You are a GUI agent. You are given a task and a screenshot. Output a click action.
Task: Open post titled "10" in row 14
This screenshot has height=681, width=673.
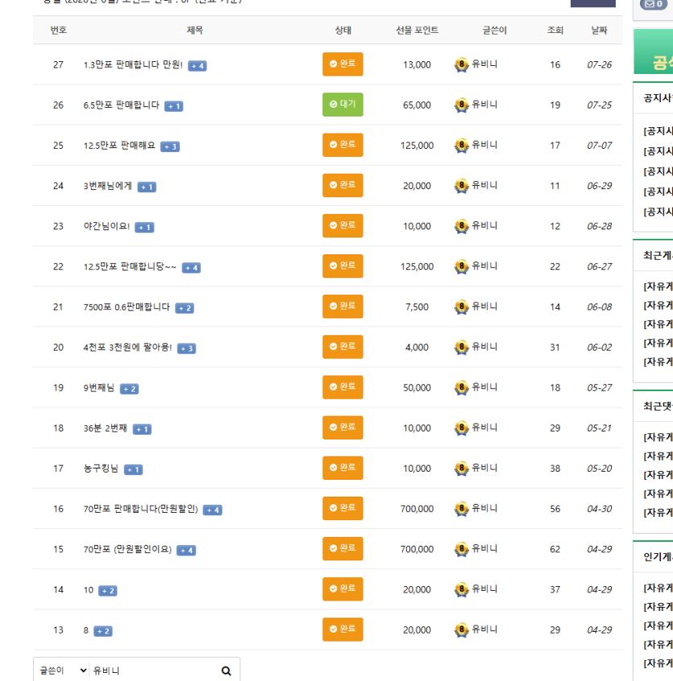point(88,590)
